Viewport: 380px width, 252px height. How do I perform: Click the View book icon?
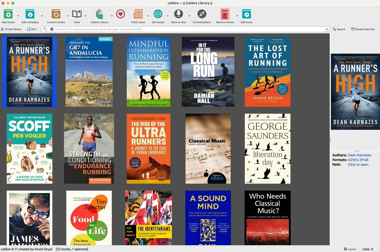pyautogui.click(x=77, y=14)
